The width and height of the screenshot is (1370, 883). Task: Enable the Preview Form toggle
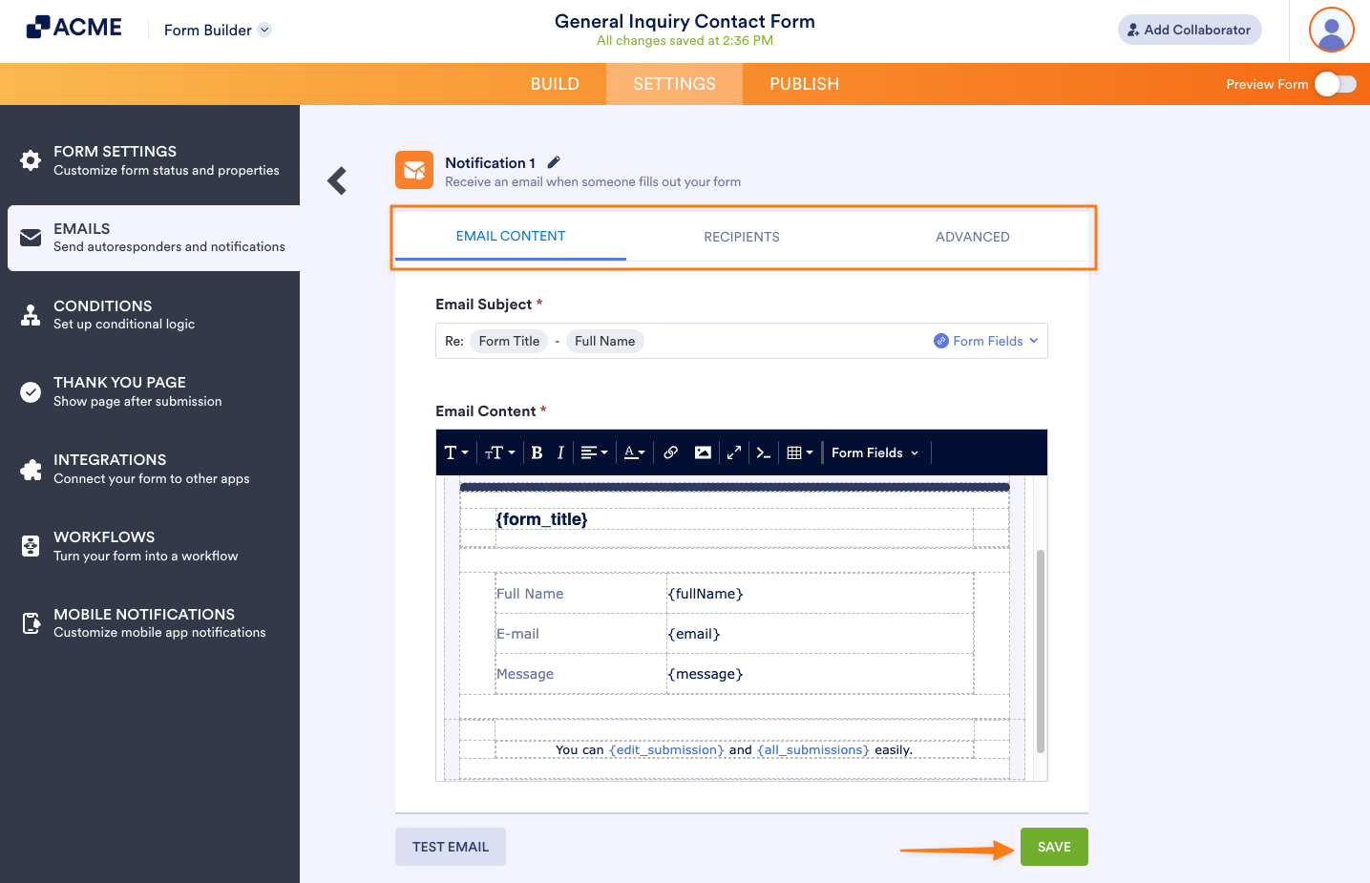click(x=1336, y=84)
